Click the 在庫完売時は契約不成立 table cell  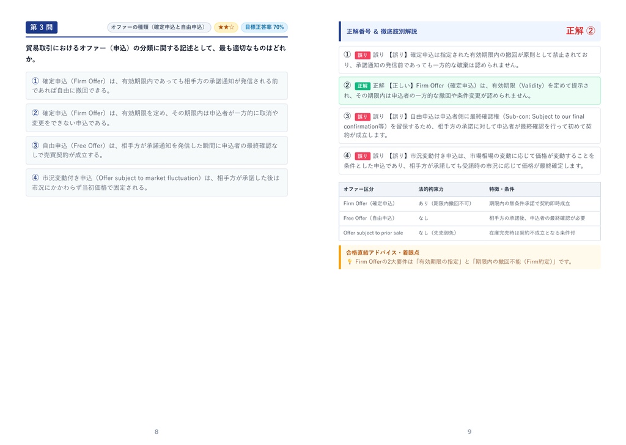click(x=532, y=233)
